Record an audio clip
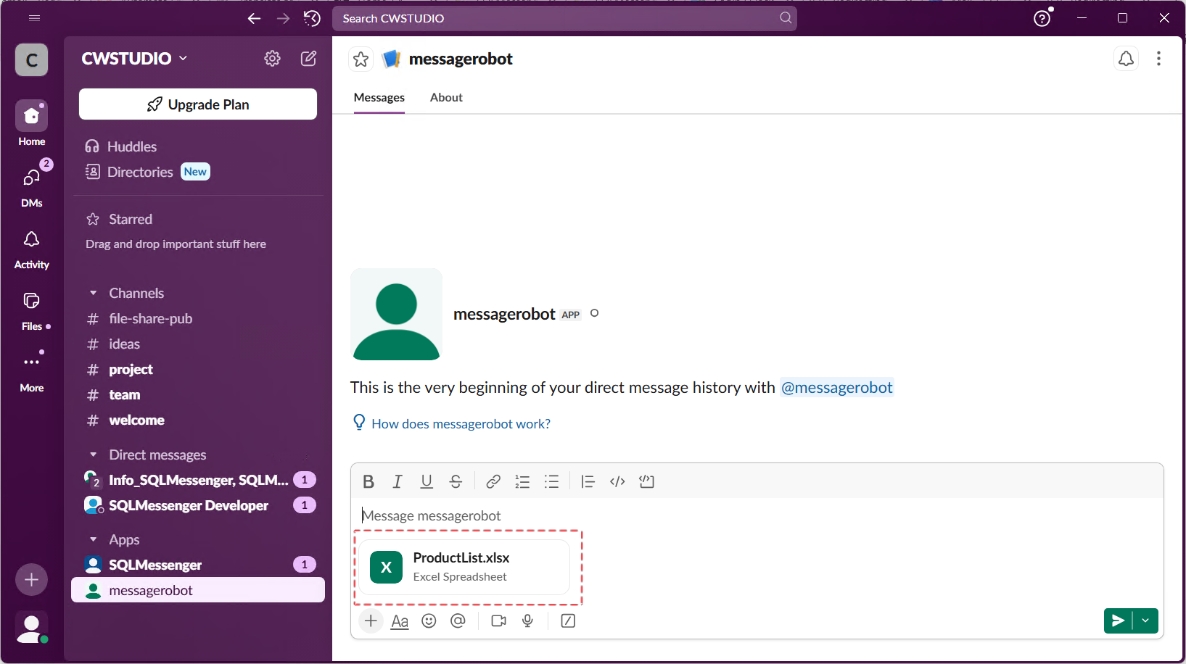The width and height of the screenshot is (1186, 664). (527, 621)
